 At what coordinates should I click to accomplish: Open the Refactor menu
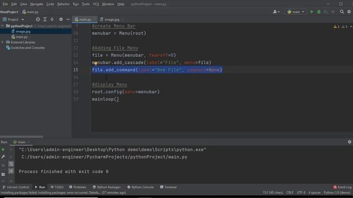click(63, 4)
